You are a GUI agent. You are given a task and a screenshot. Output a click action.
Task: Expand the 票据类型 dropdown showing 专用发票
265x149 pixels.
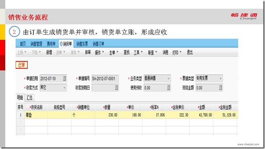click(221, 79)
